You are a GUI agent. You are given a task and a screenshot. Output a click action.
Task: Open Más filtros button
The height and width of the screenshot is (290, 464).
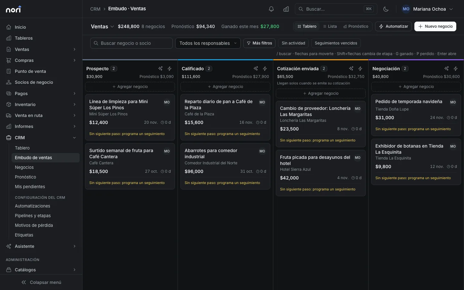[259, 43]
